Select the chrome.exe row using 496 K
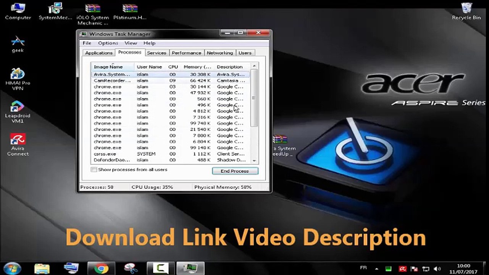The image size is (489, 275). [x=171, y=105]
